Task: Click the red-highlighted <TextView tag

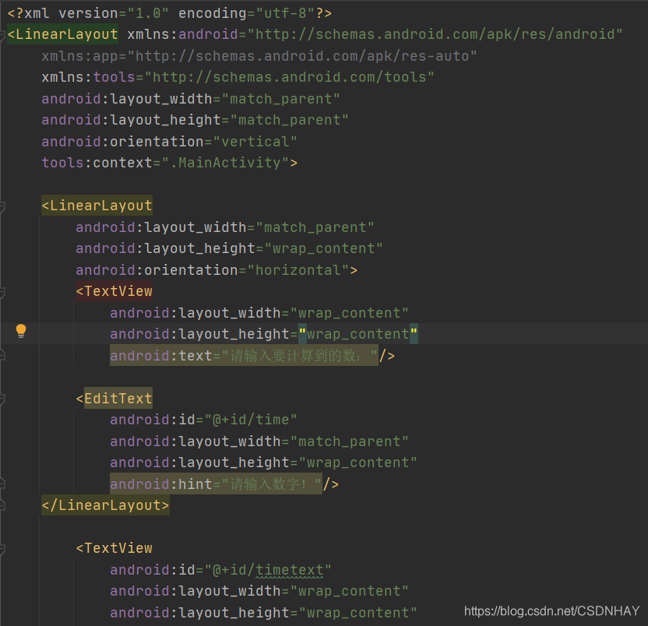Action: point(114,291)
